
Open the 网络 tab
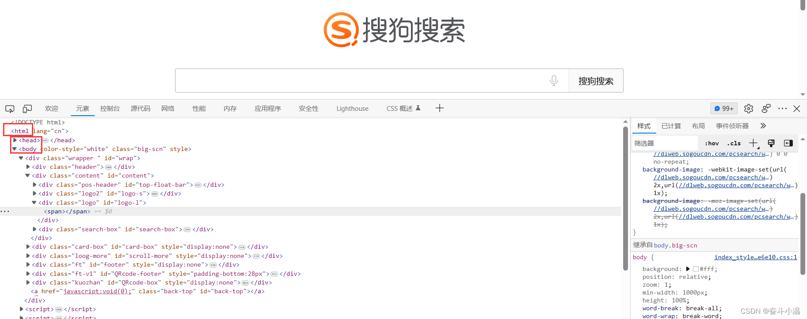(168, 109)
